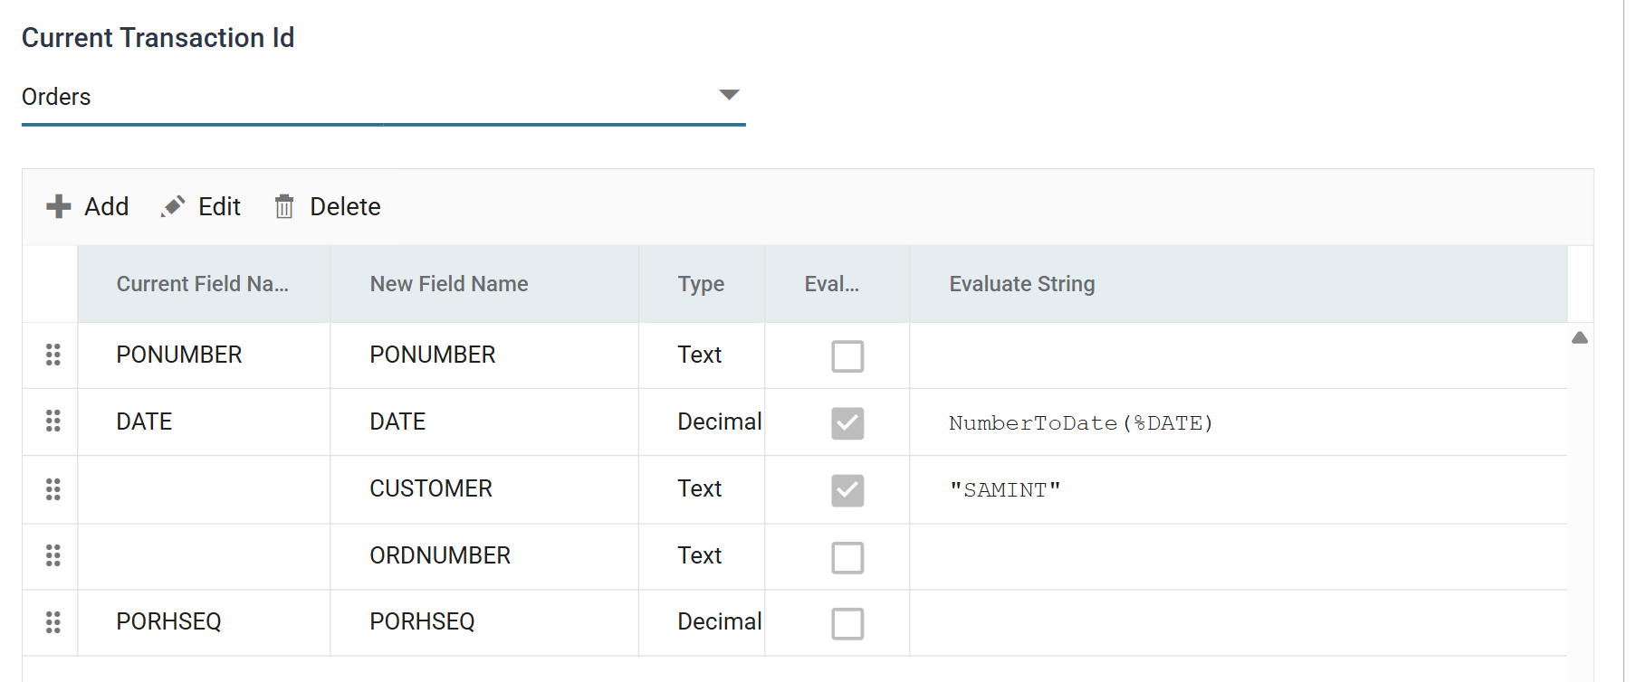Click the Type column header
This screenshot has width=1646, height=682.
point(702,284)
